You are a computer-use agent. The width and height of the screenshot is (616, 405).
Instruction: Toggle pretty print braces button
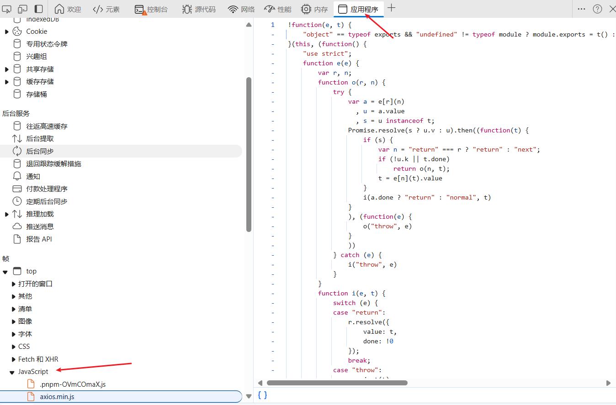click(262, 395)
